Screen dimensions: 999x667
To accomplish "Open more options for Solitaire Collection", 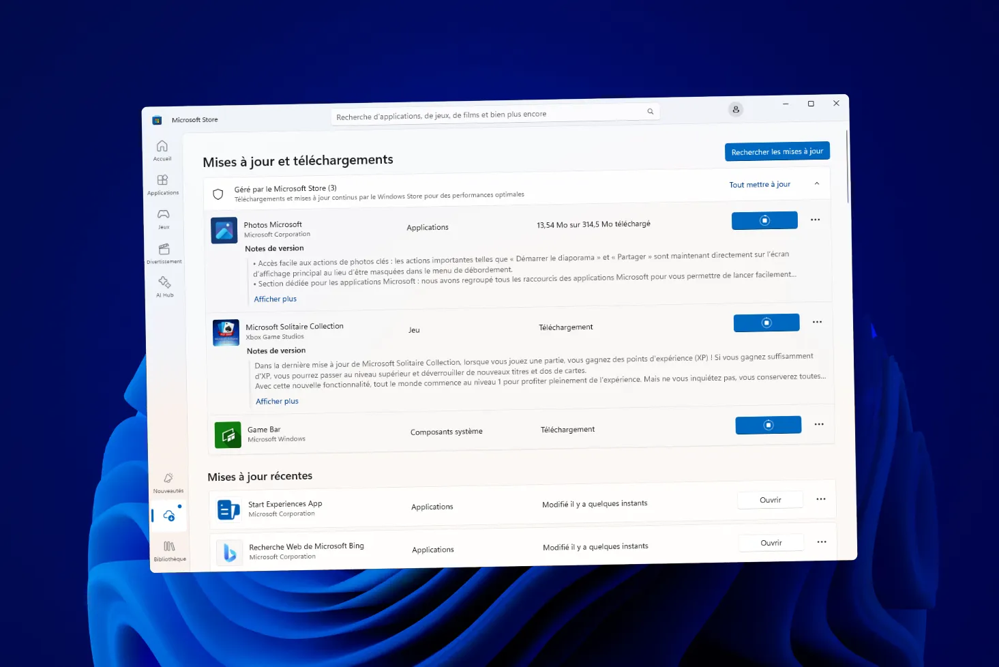I will [x=817, y=322].
